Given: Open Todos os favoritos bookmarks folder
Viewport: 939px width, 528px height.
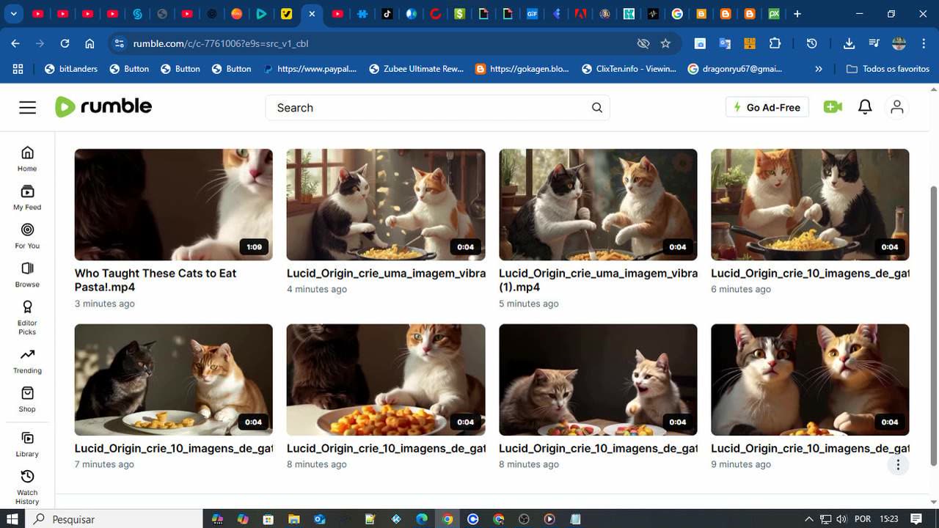Looking at the screenshot, I should coord(888,69).
